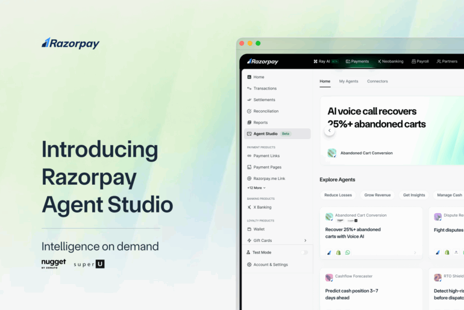464x310 pixels.
Task: Click Razorpay icon on Abandoned Cart card
Action: click(x=329, y=253)
